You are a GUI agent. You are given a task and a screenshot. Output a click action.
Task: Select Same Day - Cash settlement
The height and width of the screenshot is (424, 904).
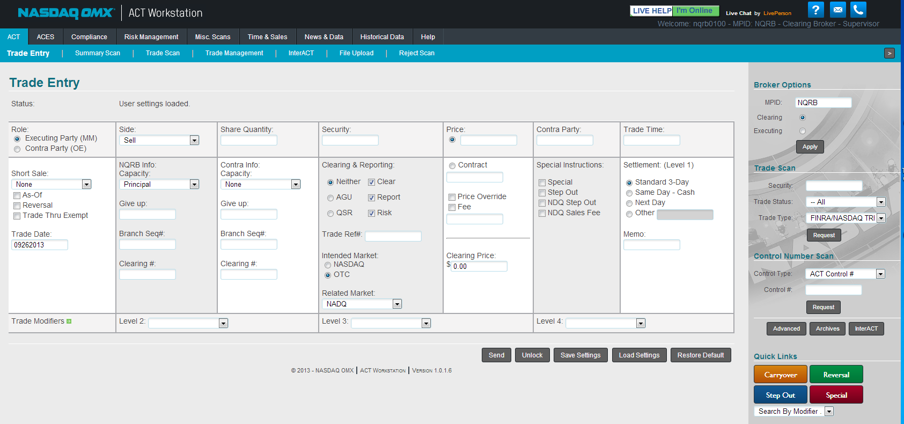point(629,193)
